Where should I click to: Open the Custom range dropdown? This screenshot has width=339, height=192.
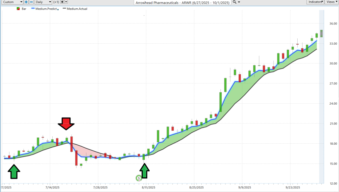(x=12, y=2)
